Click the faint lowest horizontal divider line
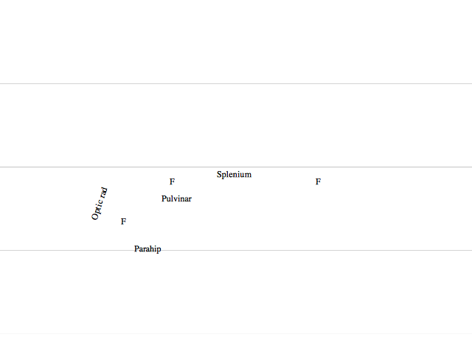The width and height of the screenshot is (472, 354). point(236,333)
